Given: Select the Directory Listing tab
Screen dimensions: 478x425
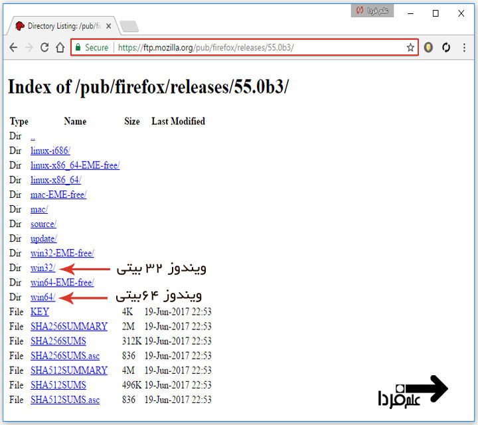Looking at the screenshot, I should coord(63,27).
